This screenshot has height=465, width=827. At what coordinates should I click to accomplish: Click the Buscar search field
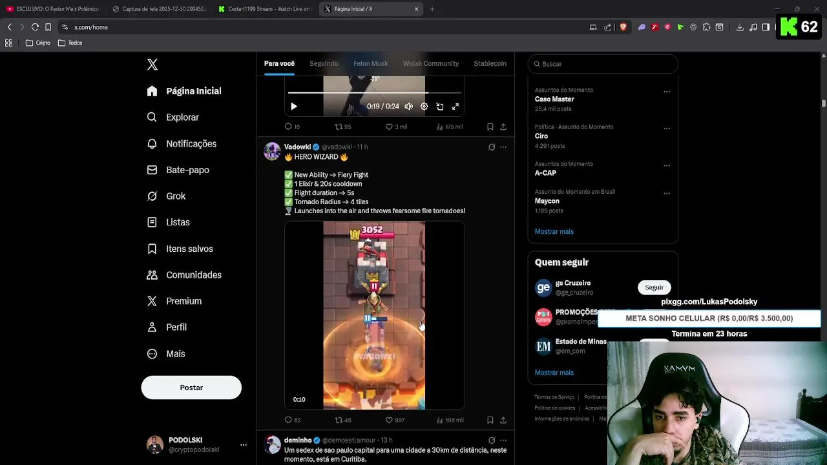click(x=603, y=64)
